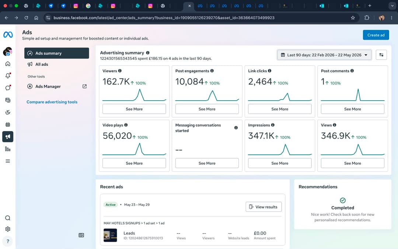Collapse the navigation panel icon
The width and height of the screenshot is (398, 249).
pyautogui.click(x=81, y=235)
